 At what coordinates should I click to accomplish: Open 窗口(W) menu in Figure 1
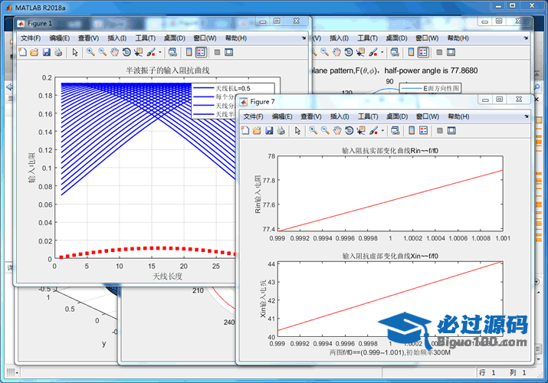pos(205,38)
